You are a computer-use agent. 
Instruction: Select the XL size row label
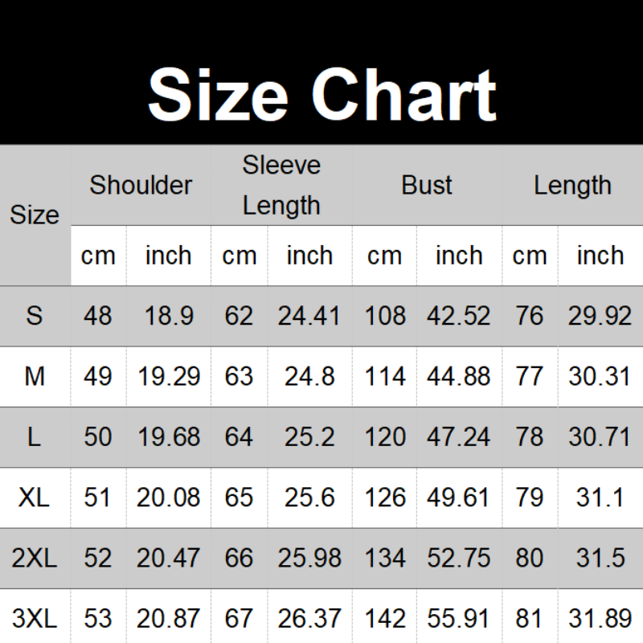point(35,498)
